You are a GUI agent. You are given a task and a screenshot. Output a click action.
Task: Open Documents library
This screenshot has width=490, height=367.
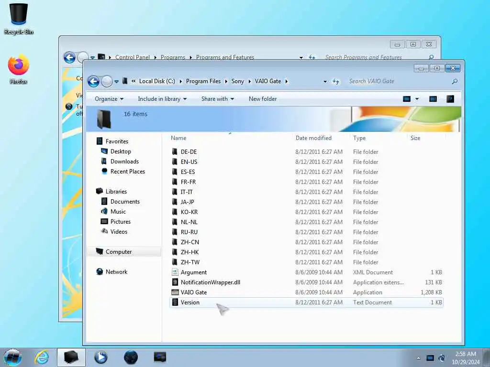(x=125, y=202)
